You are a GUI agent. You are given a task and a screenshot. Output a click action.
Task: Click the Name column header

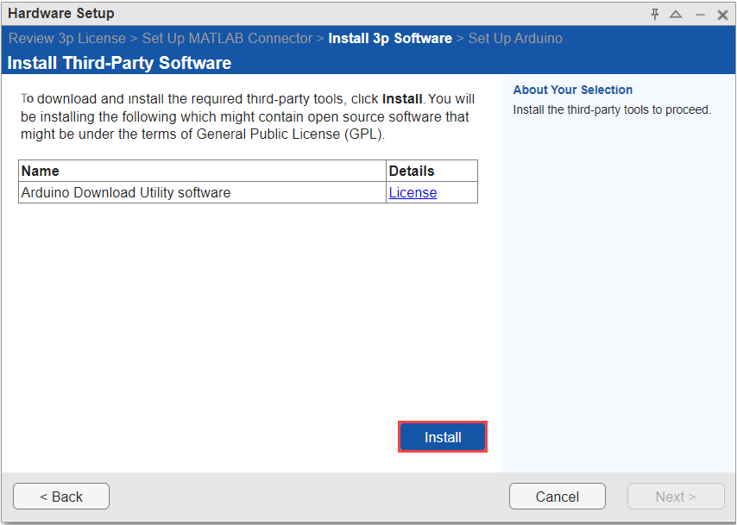pyautogui.click(x=41, y=171)
